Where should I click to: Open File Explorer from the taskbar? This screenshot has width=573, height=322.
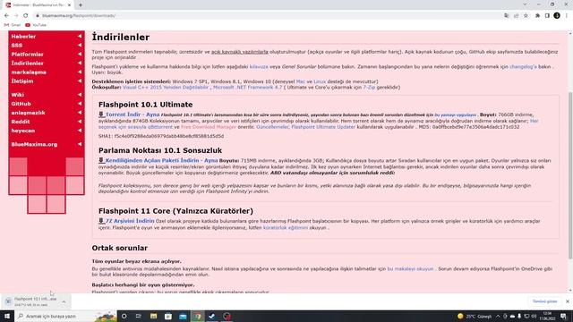(x=153, y=316)
